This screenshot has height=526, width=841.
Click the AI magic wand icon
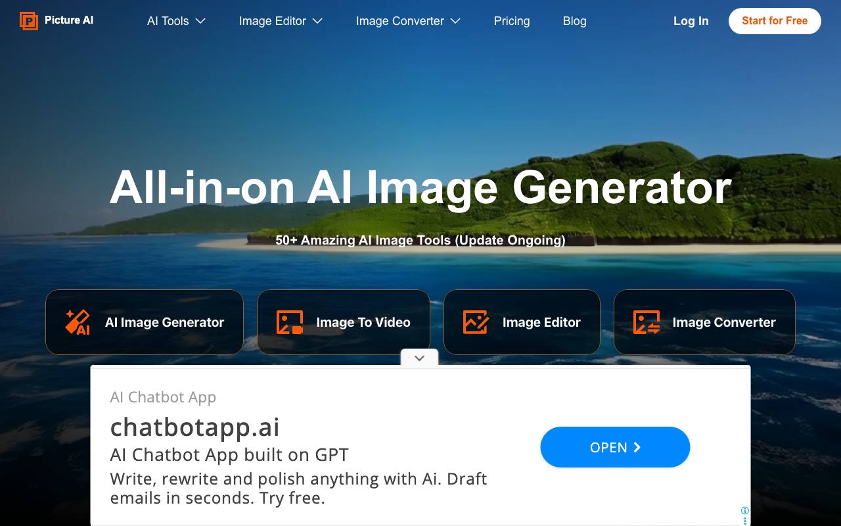click(x=78, y=322)
